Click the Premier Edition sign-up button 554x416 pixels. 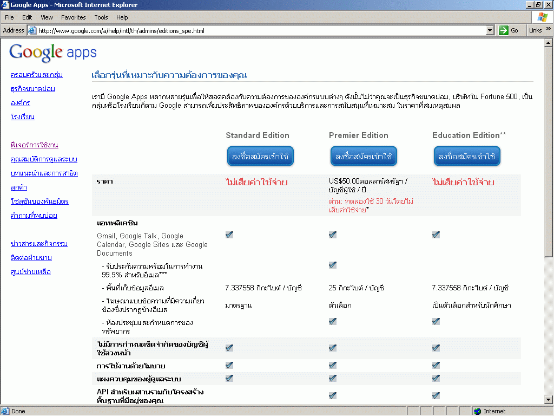[x=363, y=157]
